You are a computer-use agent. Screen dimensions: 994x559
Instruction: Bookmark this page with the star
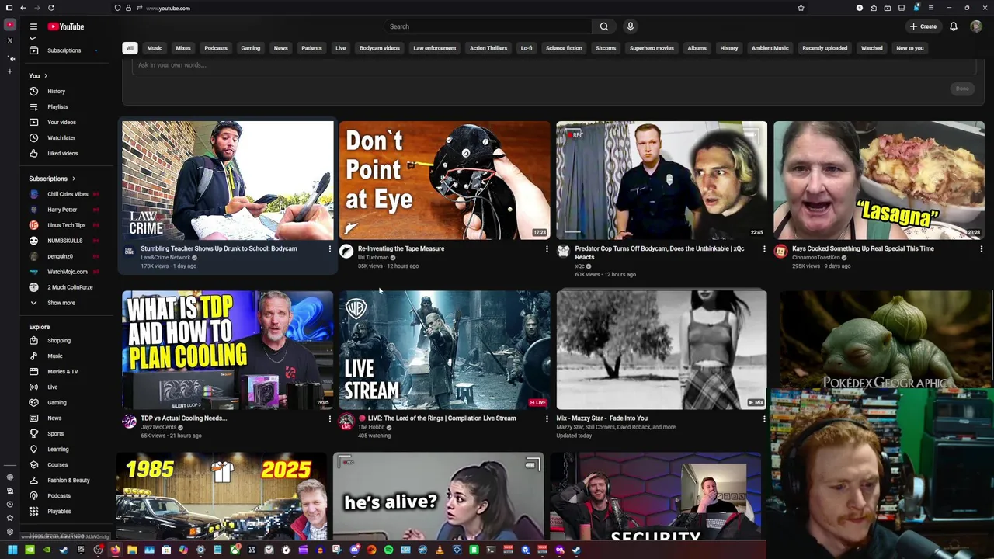[x=801, y=8]
